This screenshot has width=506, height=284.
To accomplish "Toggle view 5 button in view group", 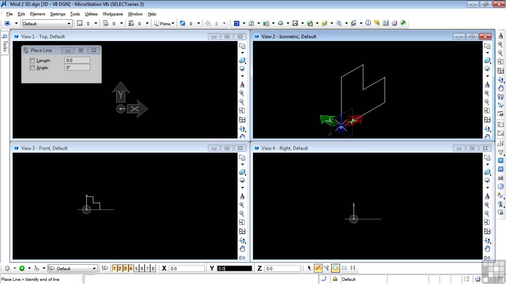I will (136, 269).
